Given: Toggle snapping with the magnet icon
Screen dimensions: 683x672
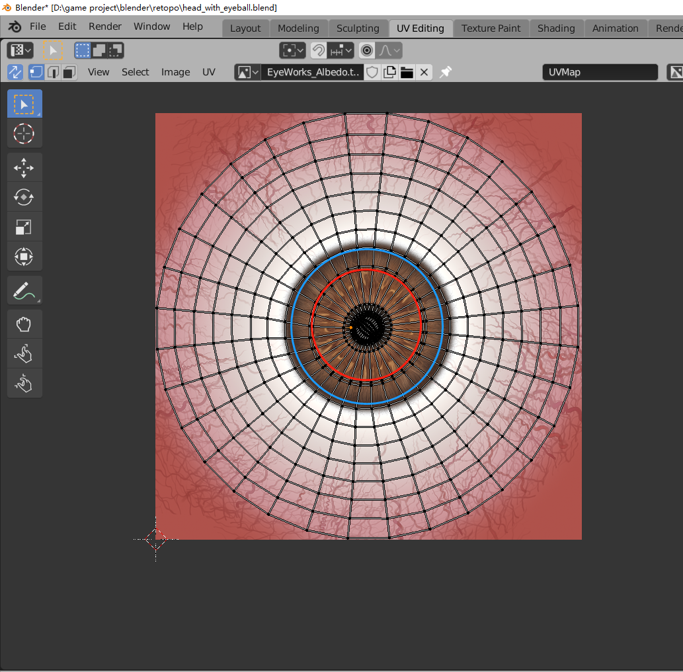Looking at the screenshot, I should pyautogui.click(x=319, y=50).
